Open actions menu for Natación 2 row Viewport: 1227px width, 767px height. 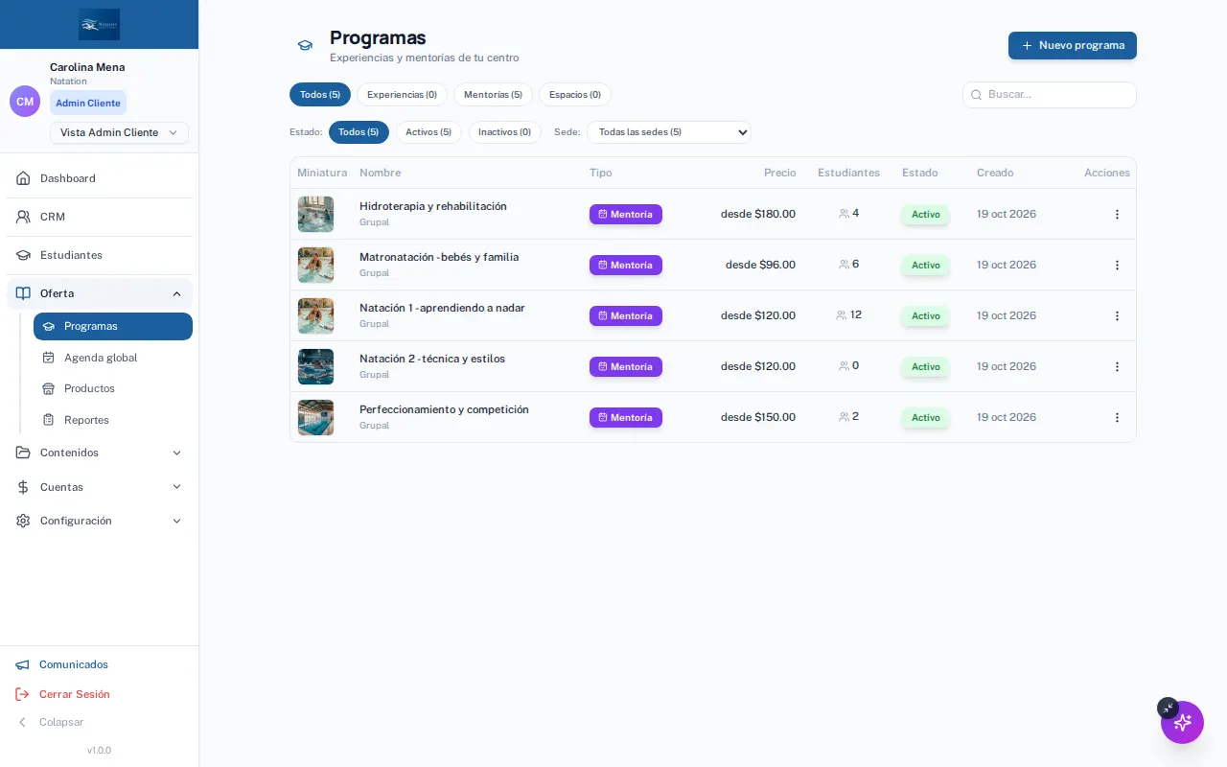1117,366
